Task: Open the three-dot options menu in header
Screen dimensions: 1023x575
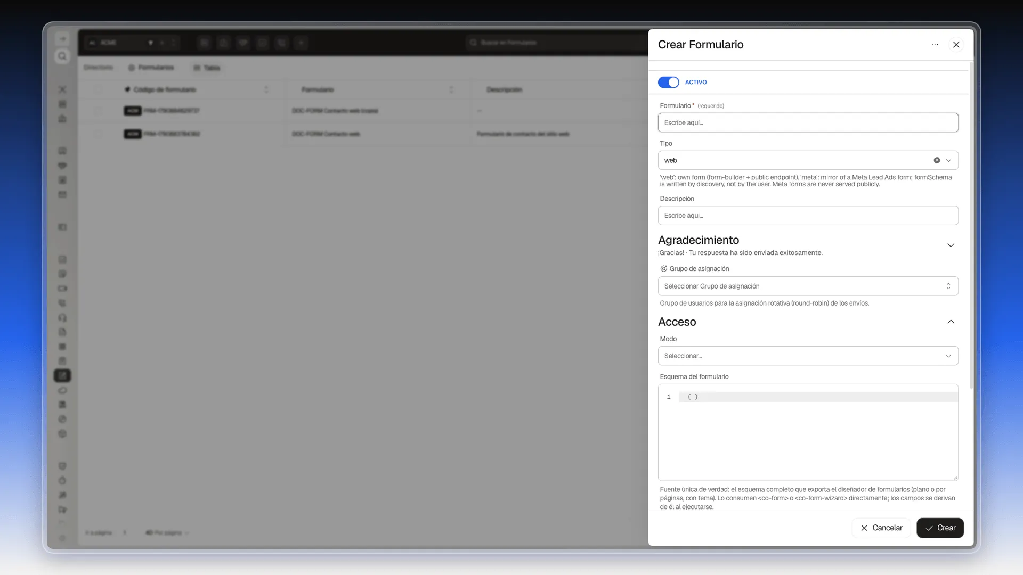Action: [935, 45]
